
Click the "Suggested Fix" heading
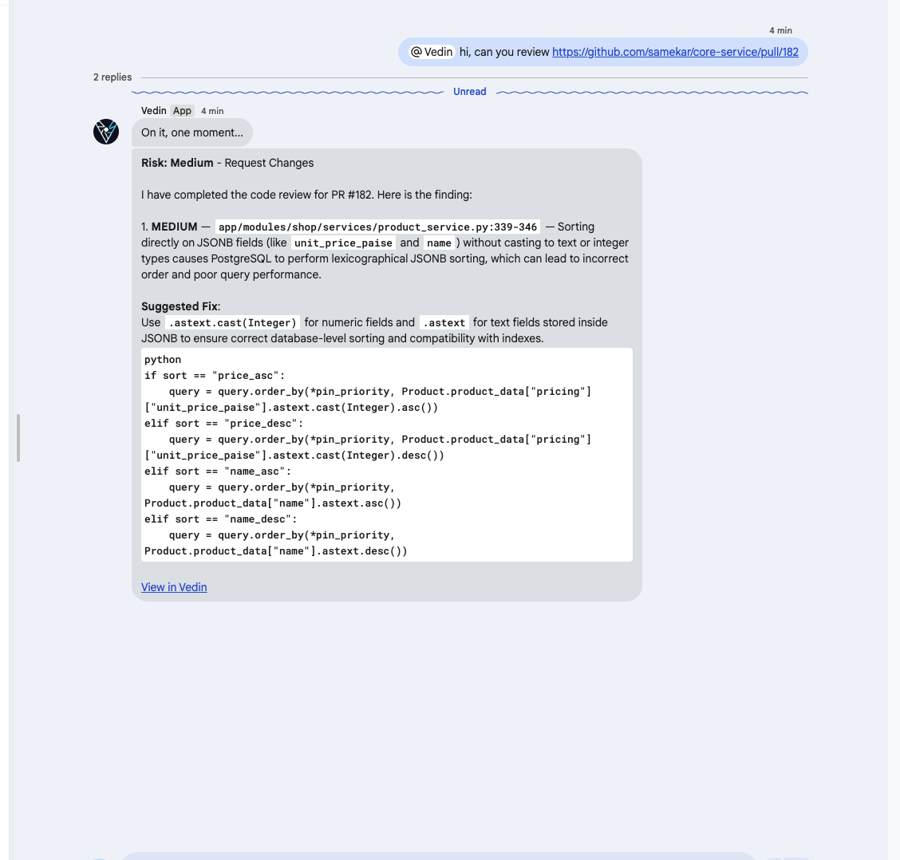(179, 306)
